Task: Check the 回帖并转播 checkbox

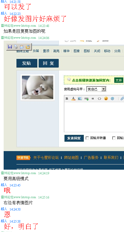Action: pos(87,138)
